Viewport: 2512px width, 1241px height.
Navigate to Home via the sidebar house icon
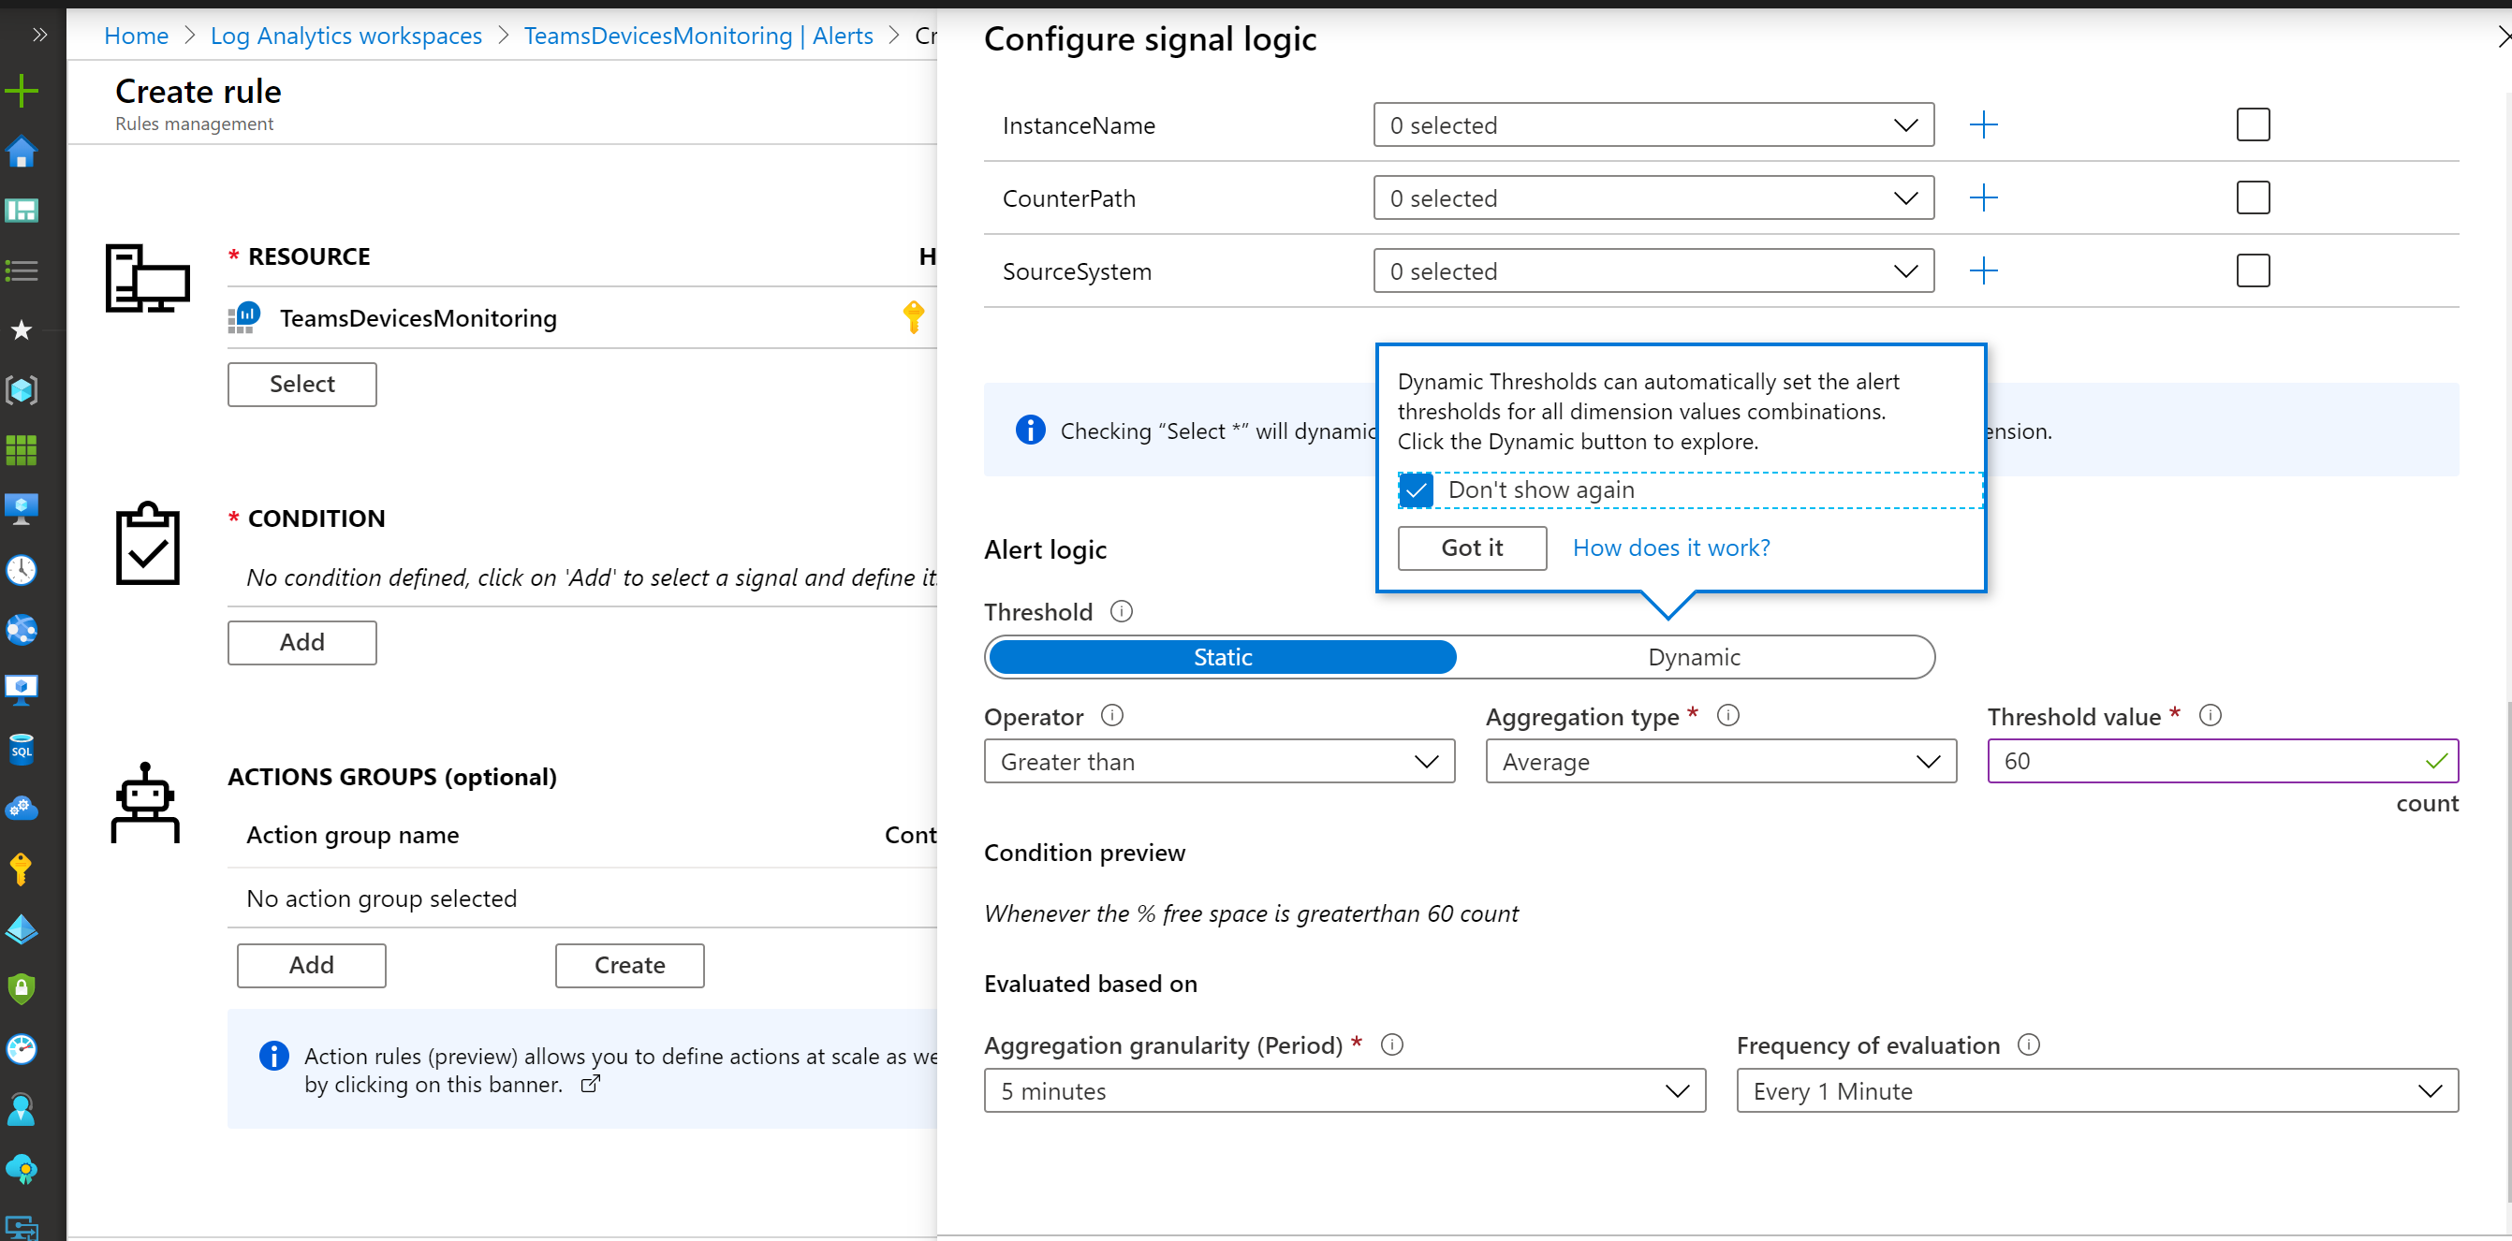coord(22,152)
